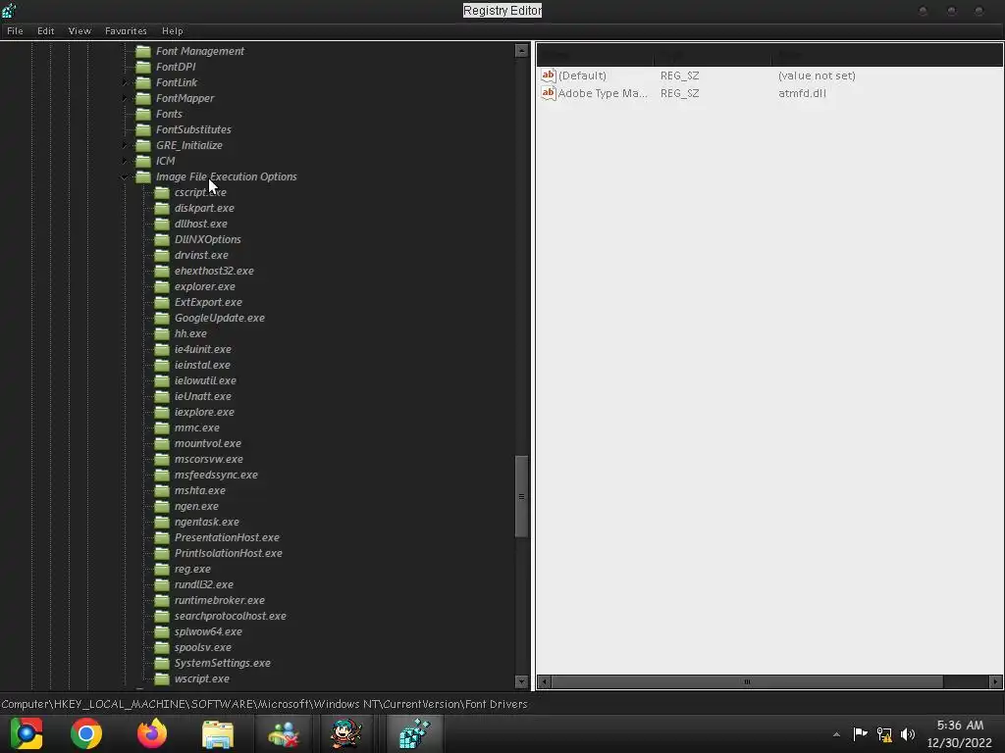The image size is (1005, 753).
Task: Select the mountvol.exe key
Action: [208, 443]
